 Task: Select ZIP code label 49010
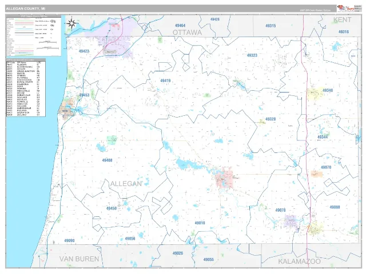[200, 223]
